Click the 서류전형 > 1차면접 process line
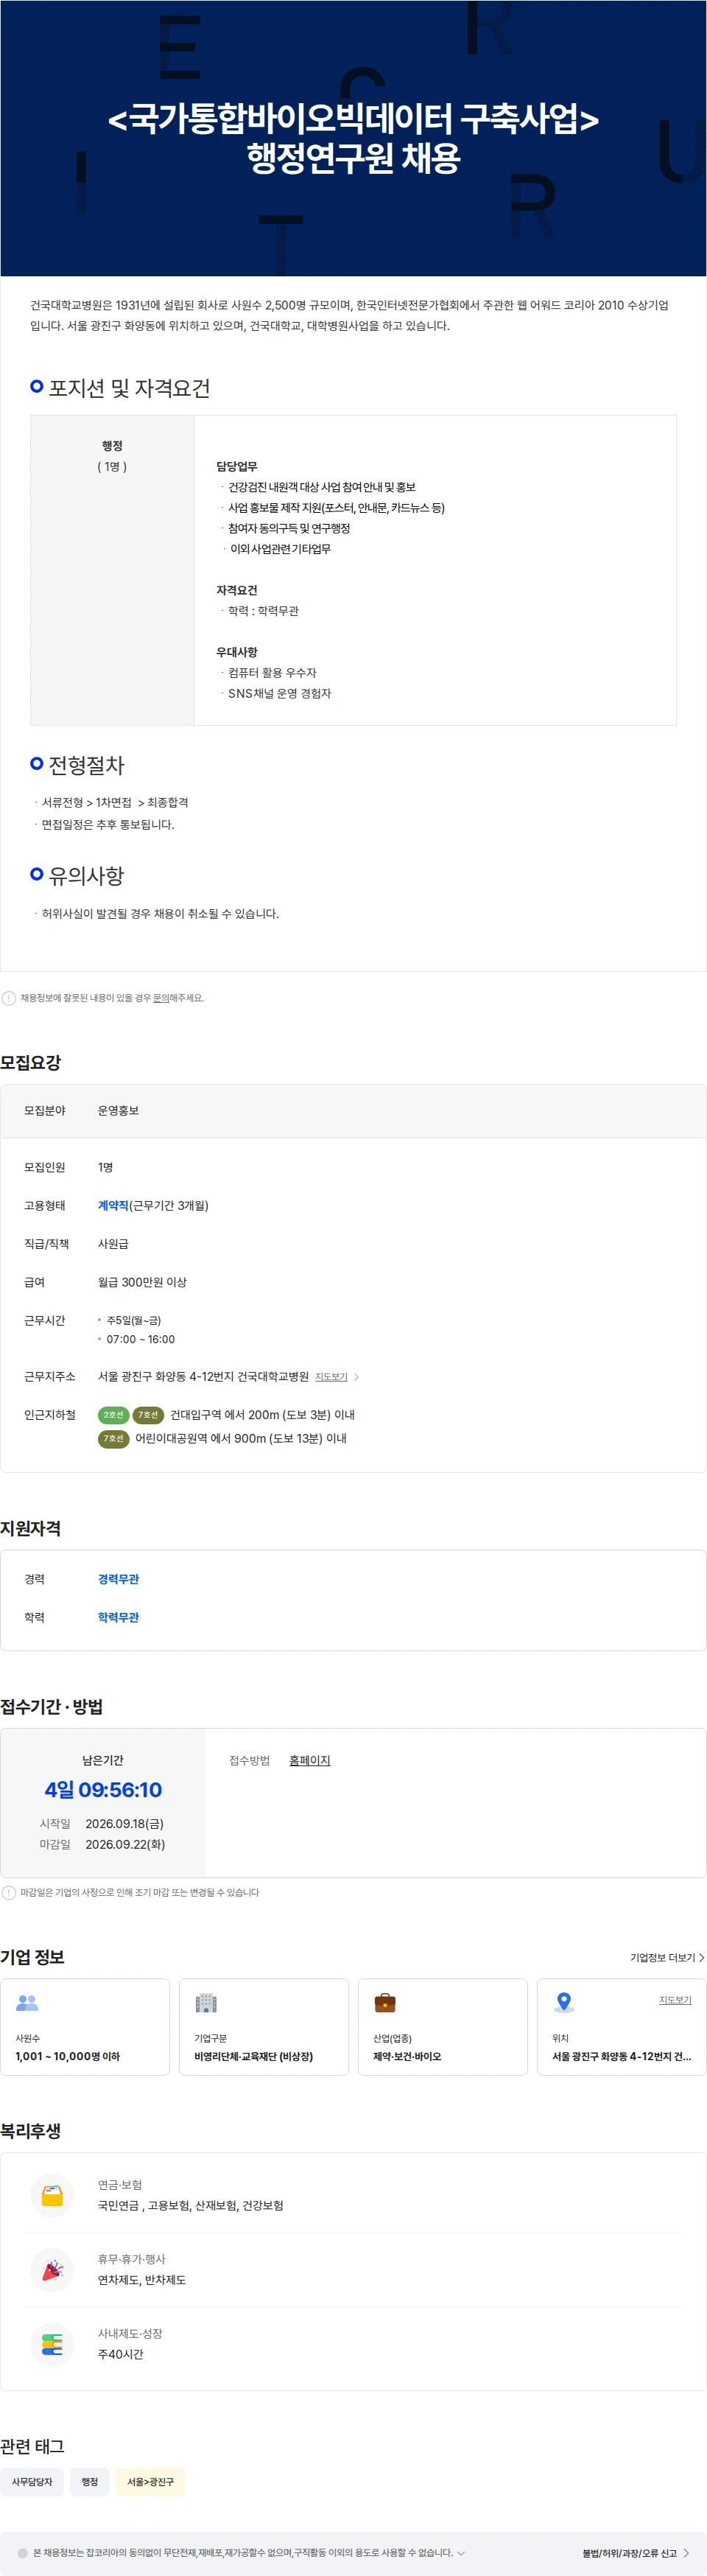707x2576 pixels. [x=115, y=802]
